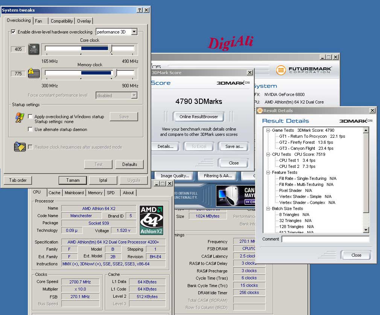This screenshot has height=315, width=380.
Task: Click the Save as... button
Action: tap(234, 146)
